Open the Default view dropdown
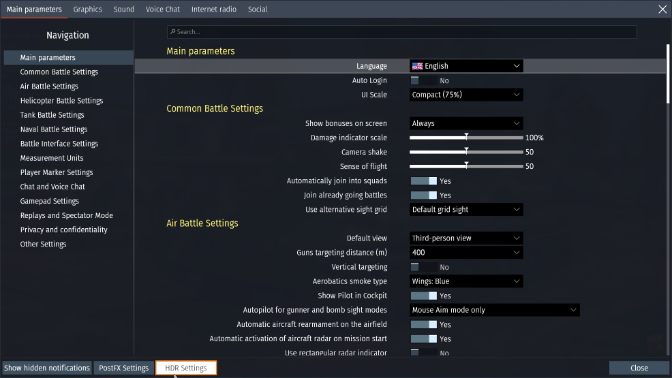Screen dimensions: 672x378 [466, 238]
